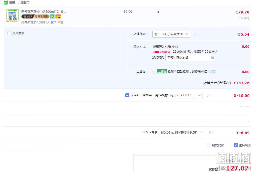Click the comment icon beside the 天猫超市购物券 dropdown
This screenshot has height=172, width=253.
pyautogui.click(x=208, y=95)
